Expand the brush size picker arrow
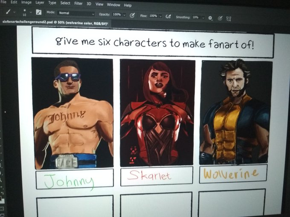290x217 pixels. point(31,12)
